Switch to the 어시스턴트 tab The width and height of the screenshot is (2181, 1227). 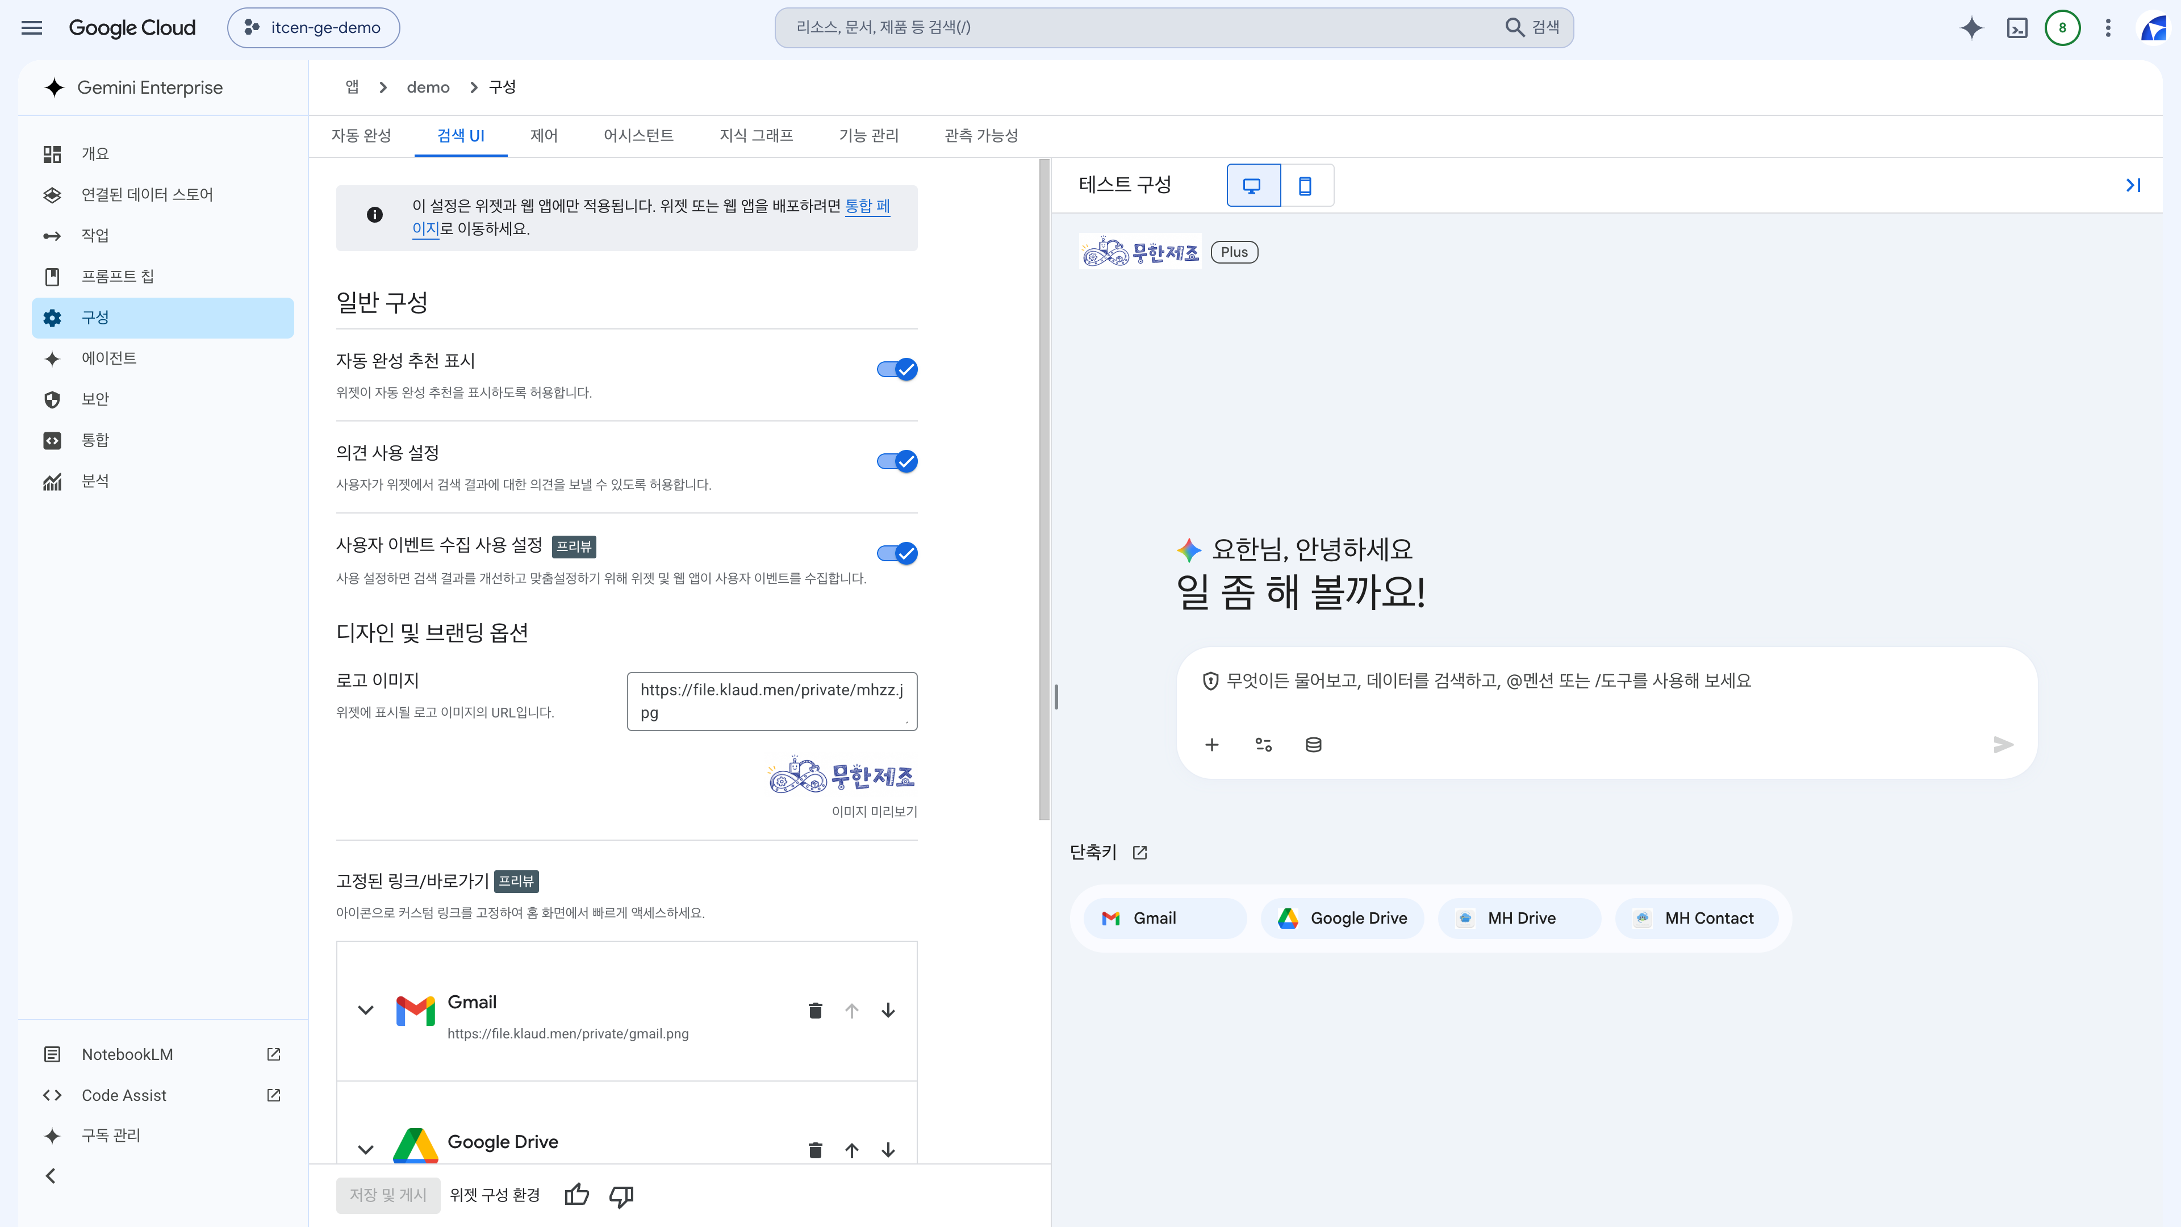(x=638, y=136)
